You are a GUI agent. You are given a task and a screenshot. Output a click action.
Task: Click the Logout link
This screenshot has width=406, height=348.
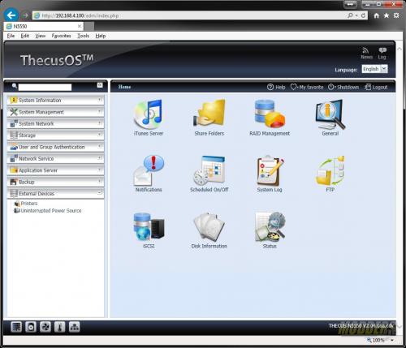tap(376, 87)
